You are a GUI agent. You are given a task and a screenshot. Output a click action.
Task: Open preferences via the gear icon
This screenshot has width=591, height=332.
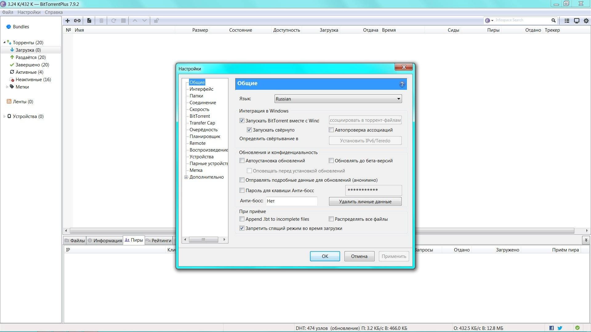[x=586, y=21]
